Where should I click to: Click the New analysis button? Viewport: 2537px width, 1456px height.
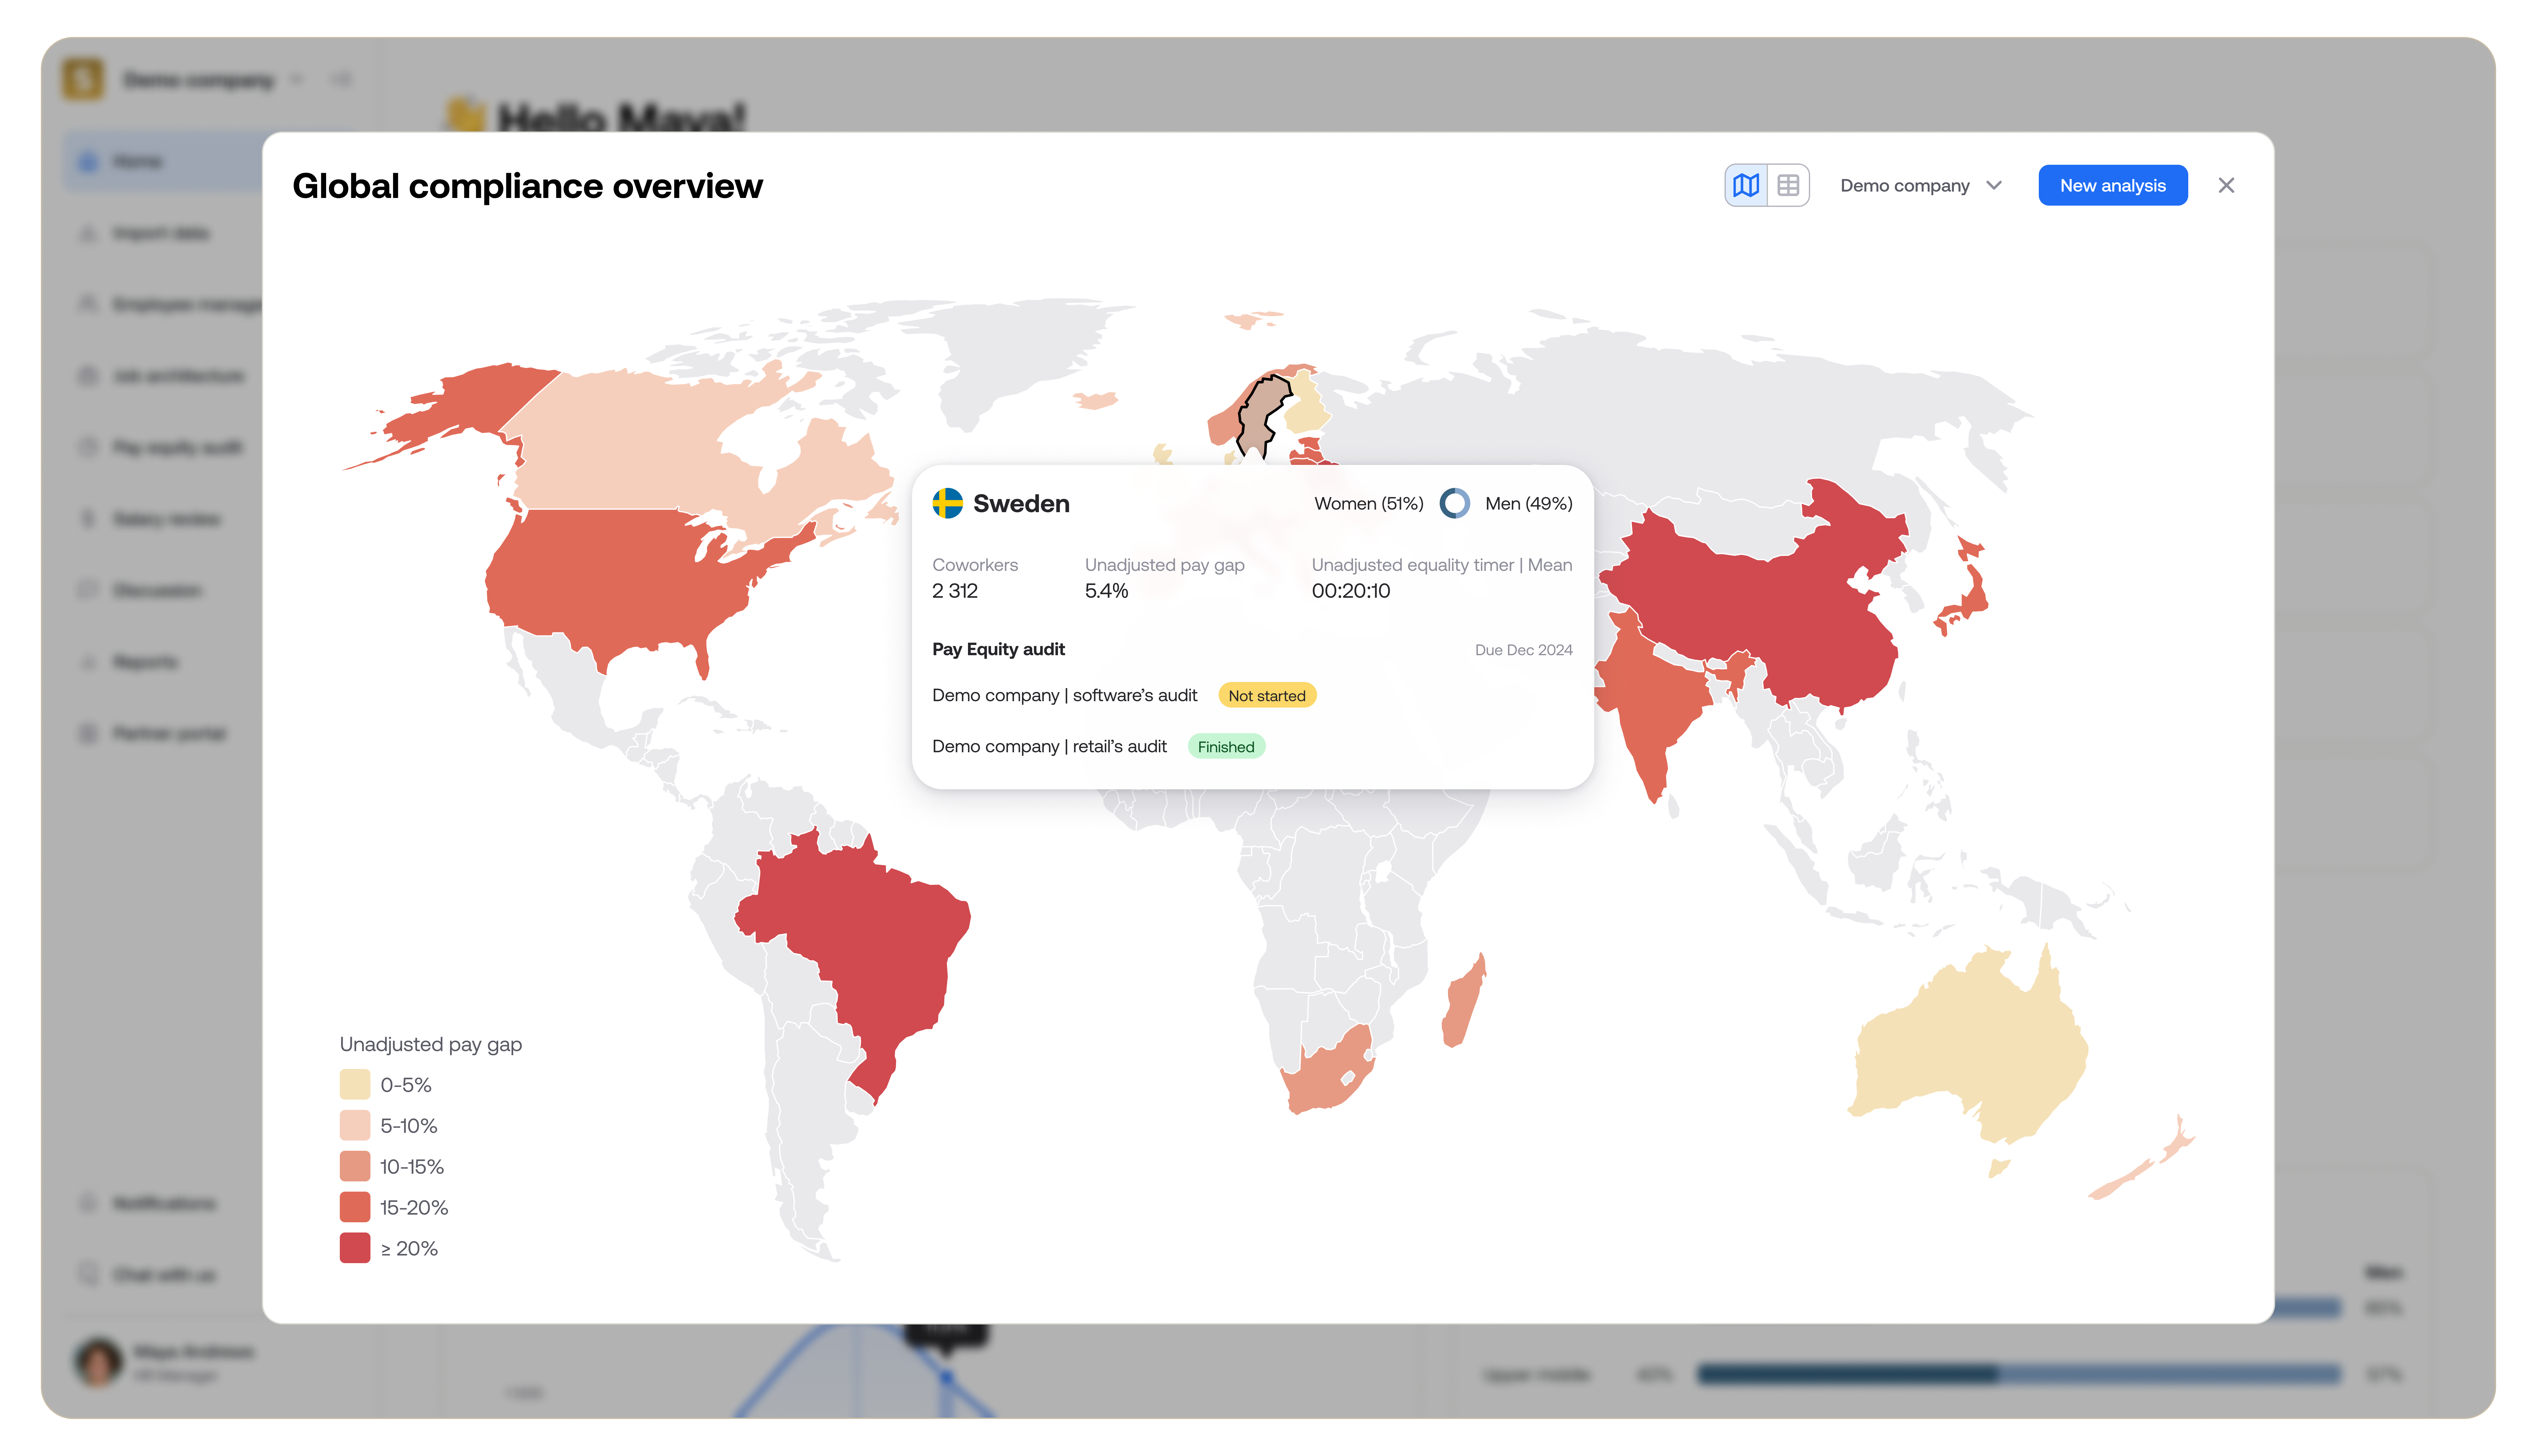2112,186
